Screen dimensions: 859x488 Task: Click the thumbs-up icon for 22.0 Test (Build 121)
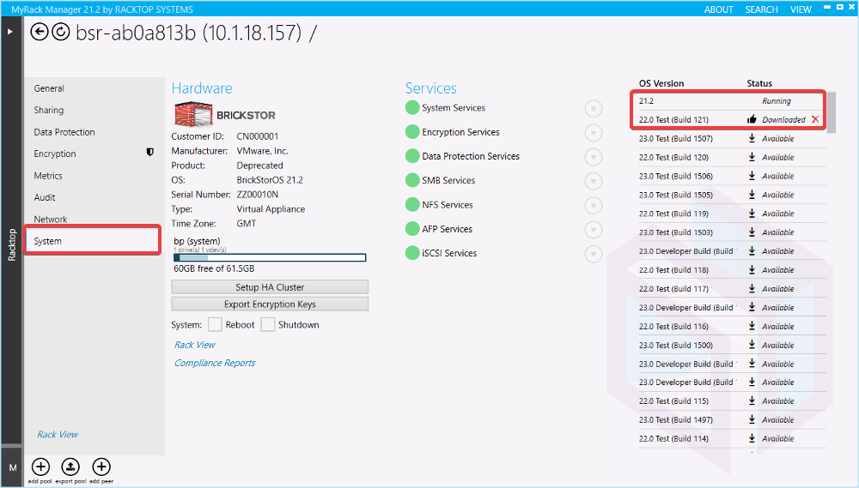752,119
